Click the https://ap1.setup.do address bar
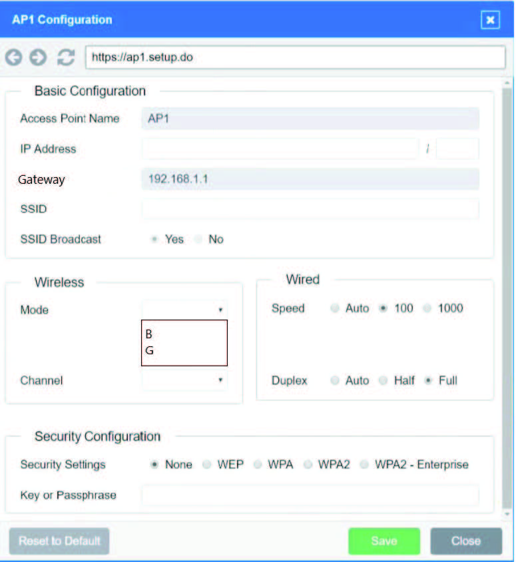The image size is (516, 562). [x=295, y=57]
